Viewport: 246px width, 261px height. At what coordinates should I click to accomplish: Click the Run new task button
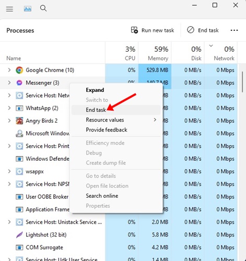153,30
